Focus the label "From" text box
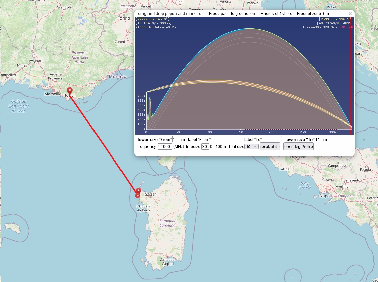378x282 pixels. (x=221, y=139)
